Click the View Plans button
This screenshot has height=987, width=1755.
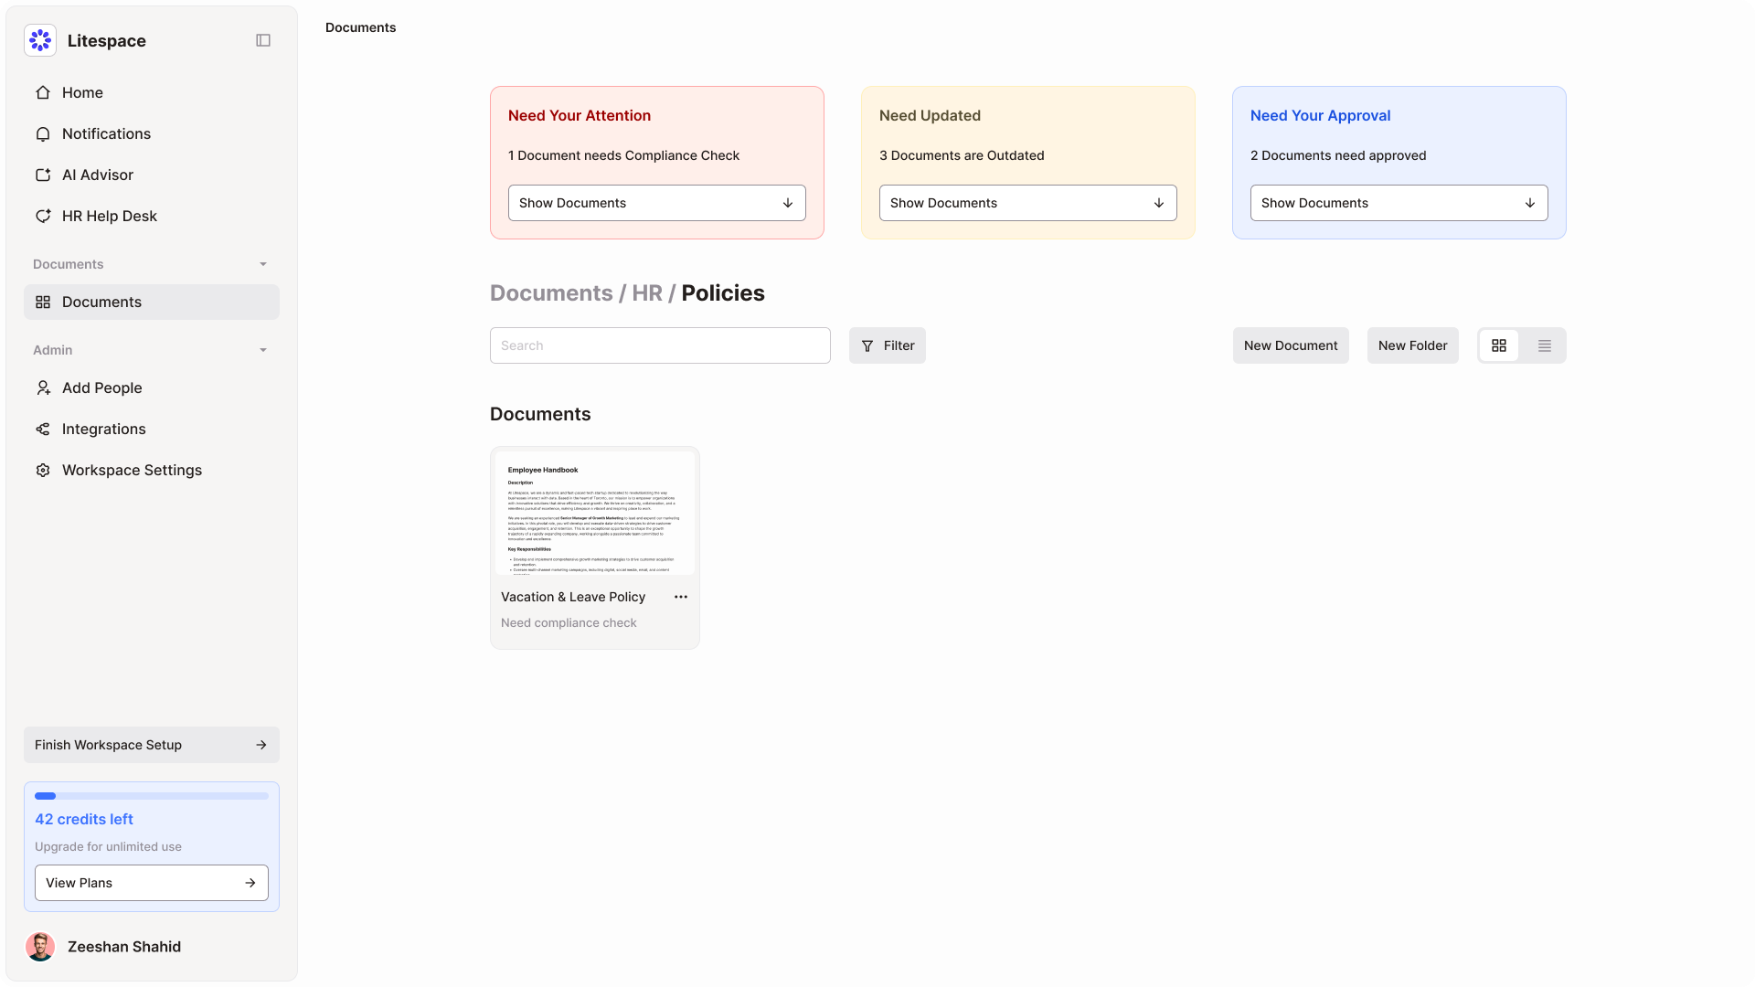click(152, 883)
